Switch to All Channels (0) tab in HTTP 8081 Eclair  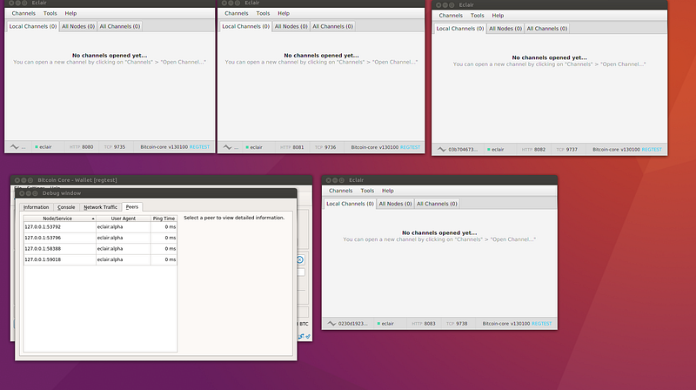(x=332, y=26)
